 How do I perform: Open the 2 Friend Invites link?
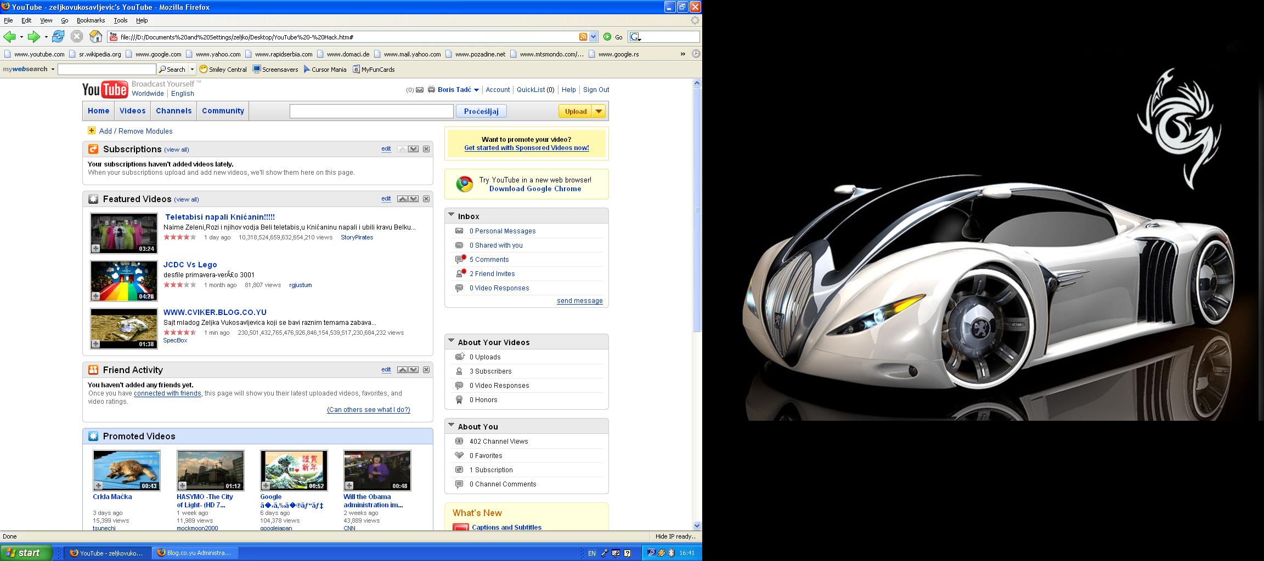[492, 274]
